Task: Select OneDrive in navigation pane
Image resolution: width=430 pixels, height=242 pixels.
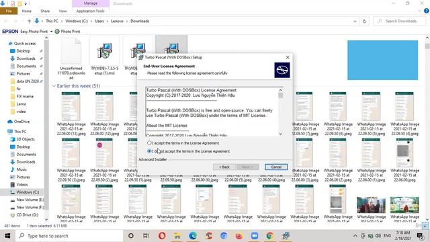Action: [x=21, y=122]
